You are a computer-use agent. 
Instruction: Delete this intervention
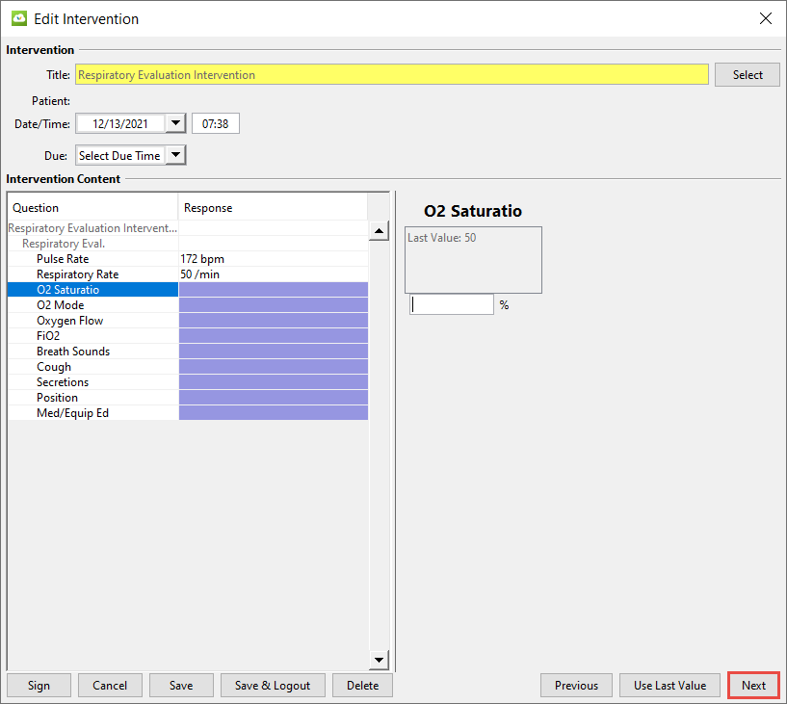point(362,686)
